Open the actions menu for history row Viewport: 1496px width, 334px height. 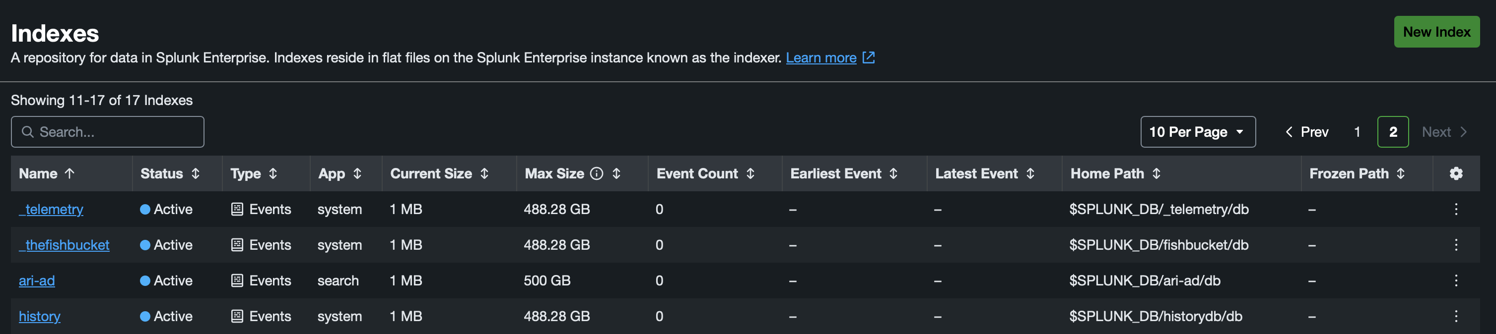(1455, 317)
